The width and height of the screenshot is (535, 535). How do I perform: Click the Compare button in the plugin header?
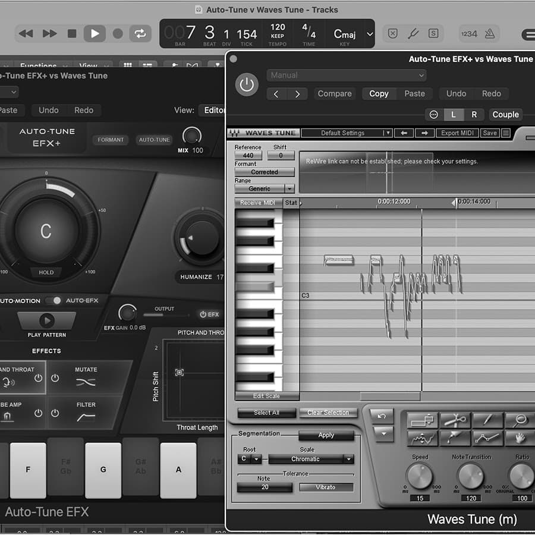coord(334,93)
